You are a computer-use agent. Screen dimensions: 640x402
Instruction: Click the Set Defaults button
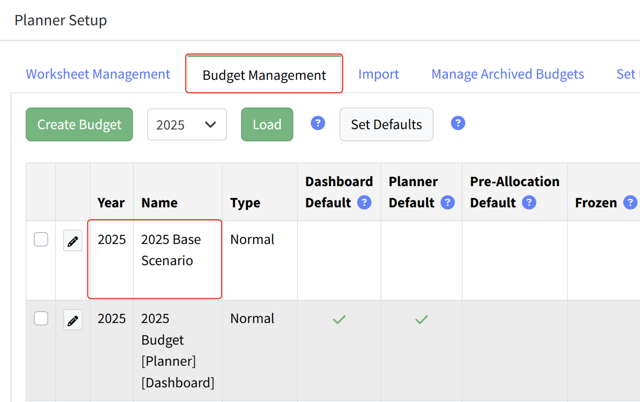[x=386, y=124]
